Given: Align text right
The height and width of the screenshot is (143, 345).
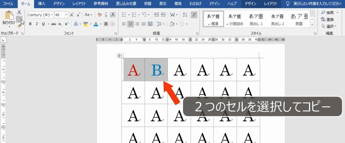Looking at the screenshot, I should (x=137, y=24).
